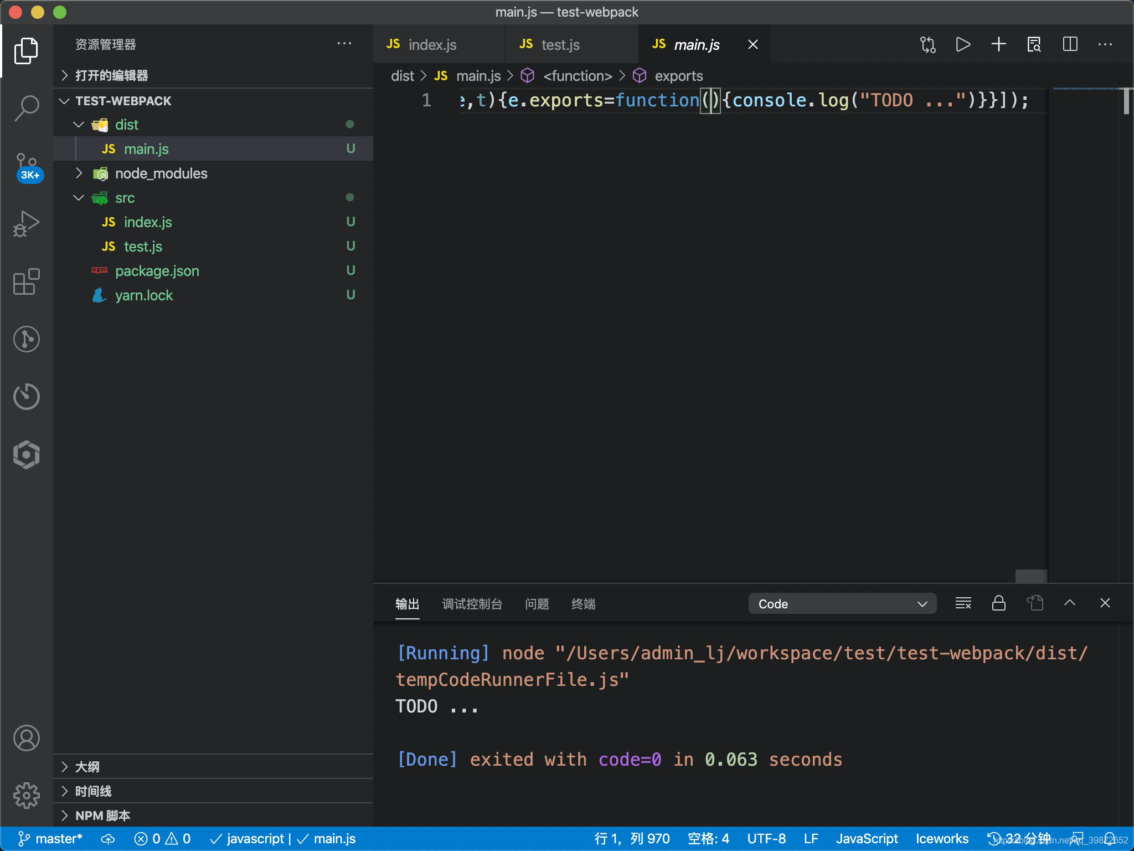The height and width of the screenshot is (851, 1134).
Task: Open the timer clock activity icon
Action: click(x=26, y=397)
